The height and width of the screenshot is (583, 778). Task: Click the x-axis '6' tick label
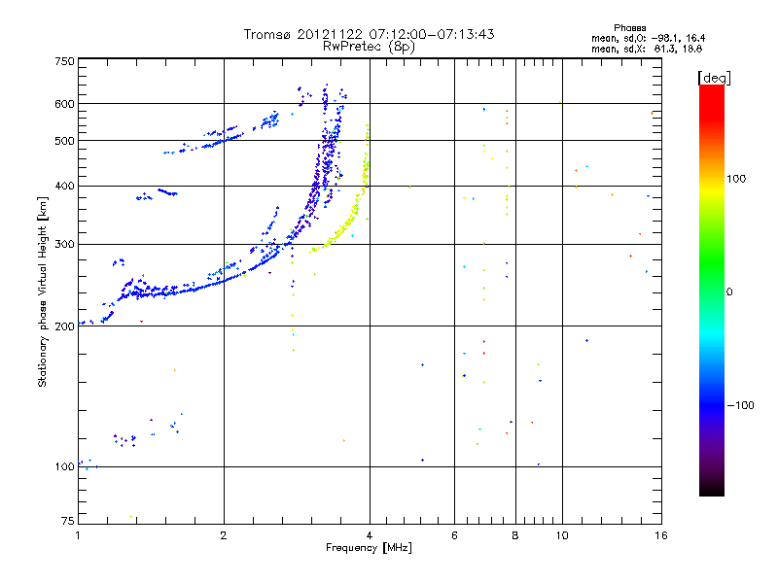454,535
